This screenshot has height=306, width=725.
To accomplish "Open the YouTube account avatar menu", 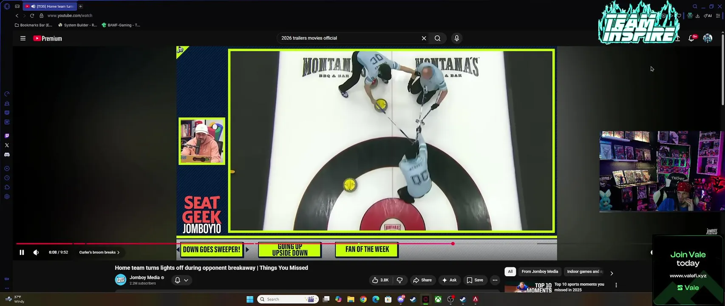I will 708,38.
